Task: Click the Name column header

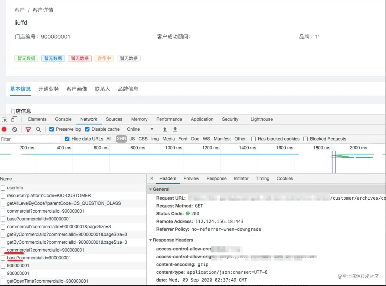Action: pyautogui.click(x=73, y=179)
